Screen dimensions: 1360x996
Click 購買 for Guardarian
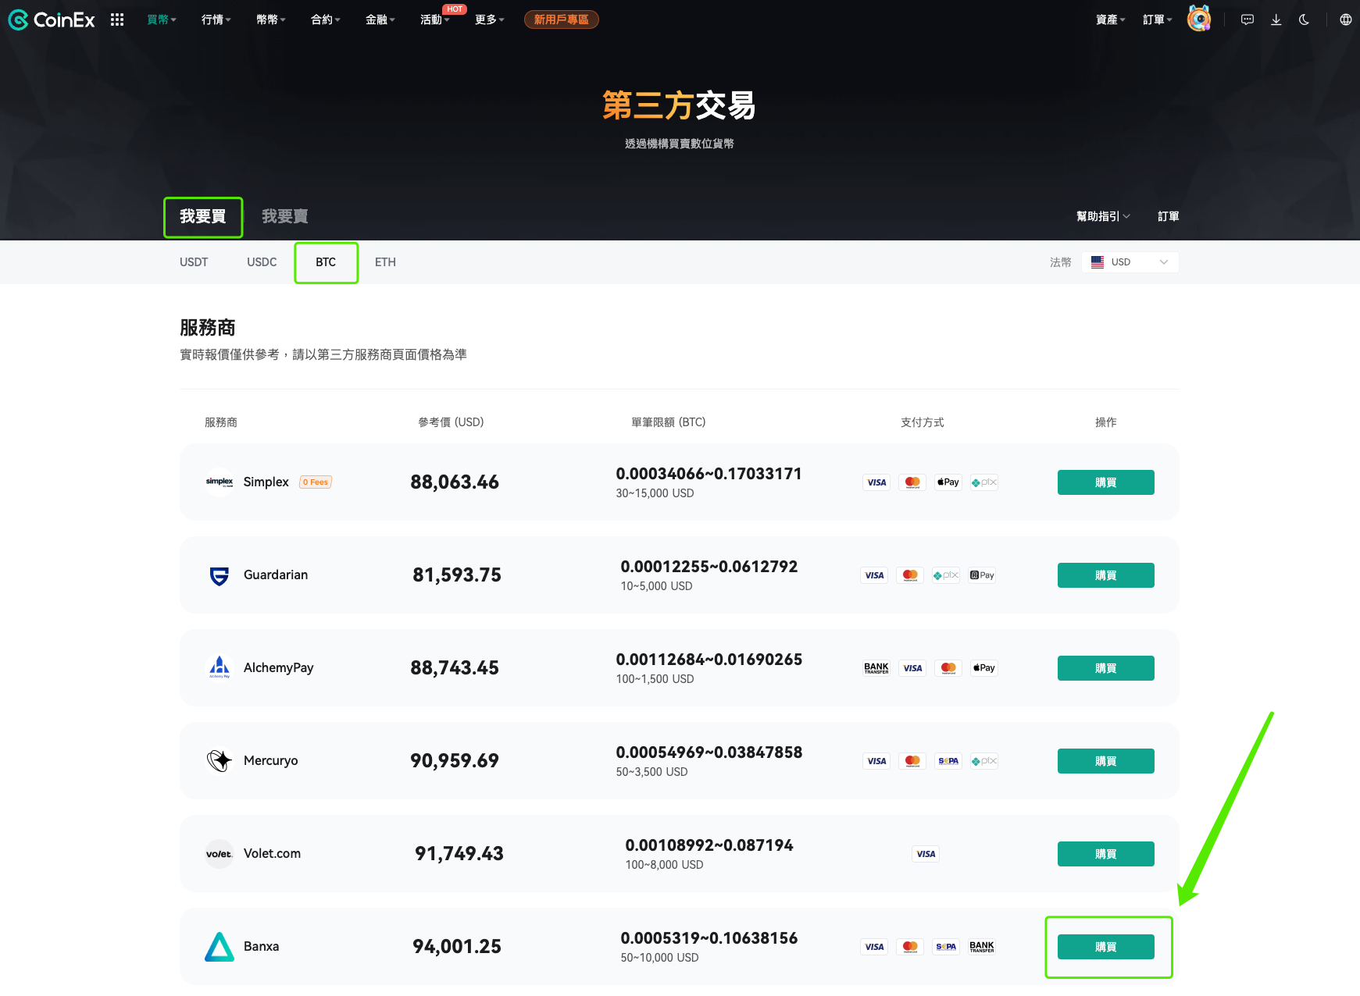coord(1105,575)
